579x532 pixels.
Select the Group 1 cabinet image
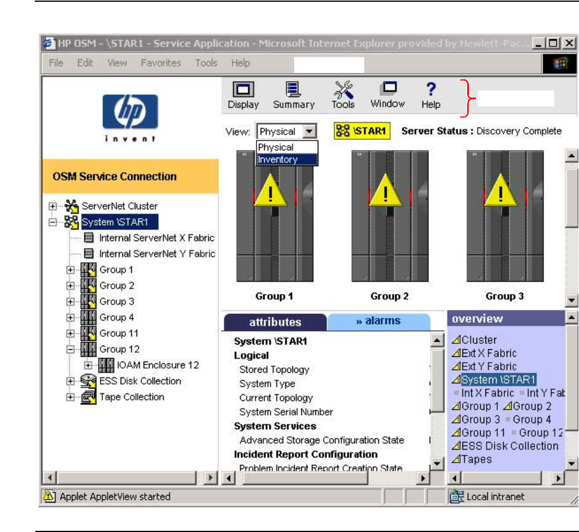[275, 216]
